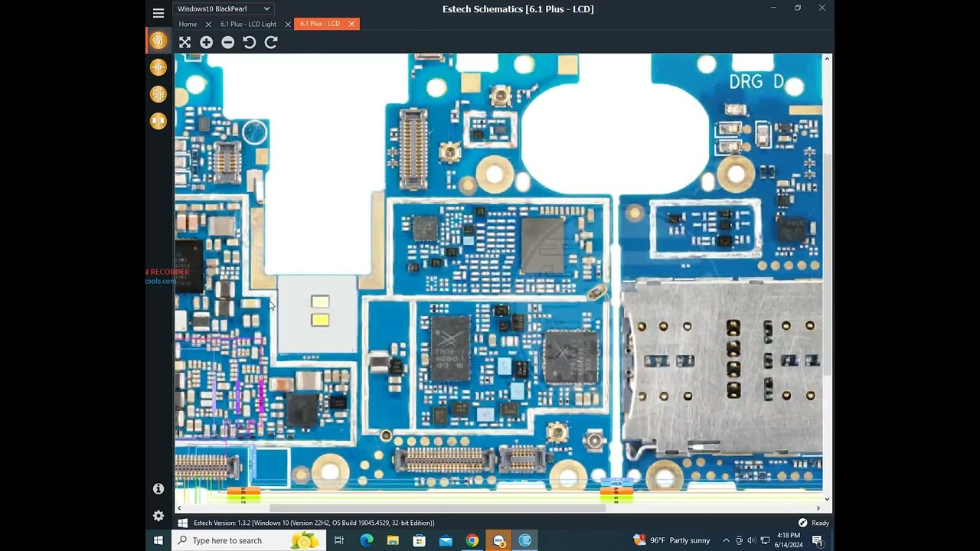Open the info icon in the sidebar
The height and width of the screenshot is (551, 980).
click(x=158, y=488)
